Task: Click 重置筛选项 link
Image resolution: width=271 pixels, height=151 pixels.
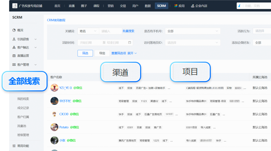Action: click(x=118, y=53)
